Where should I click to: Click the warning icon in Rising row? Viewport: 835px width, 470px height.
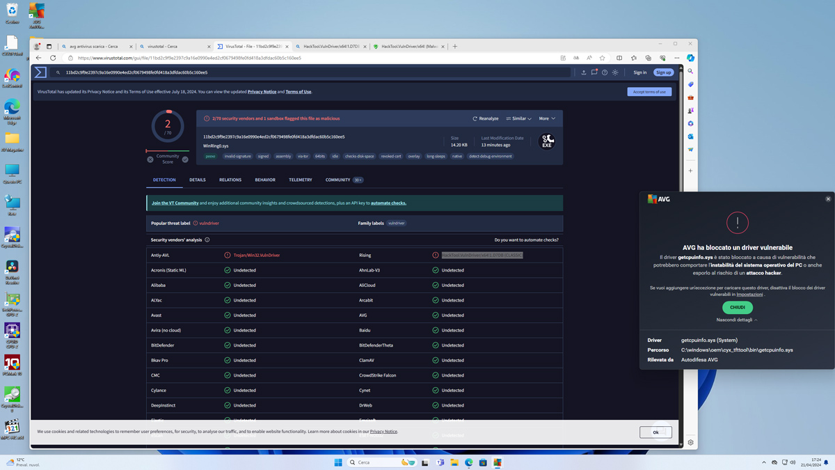pyautogui.click(x=436, y=256)
